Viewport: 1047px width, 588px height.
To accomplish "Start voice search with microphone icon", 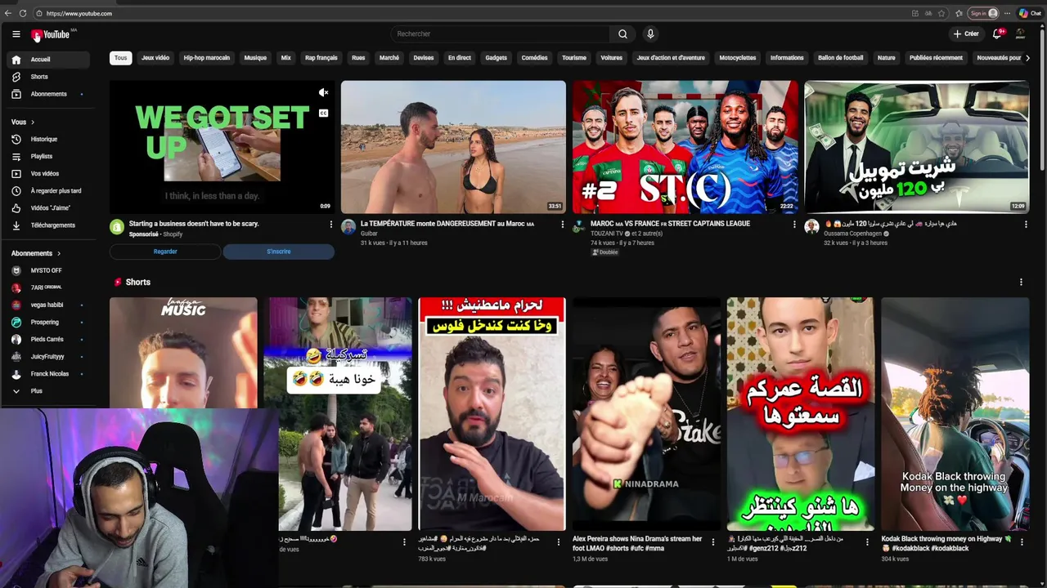I will pyautogui.click(x=650, y=34).
